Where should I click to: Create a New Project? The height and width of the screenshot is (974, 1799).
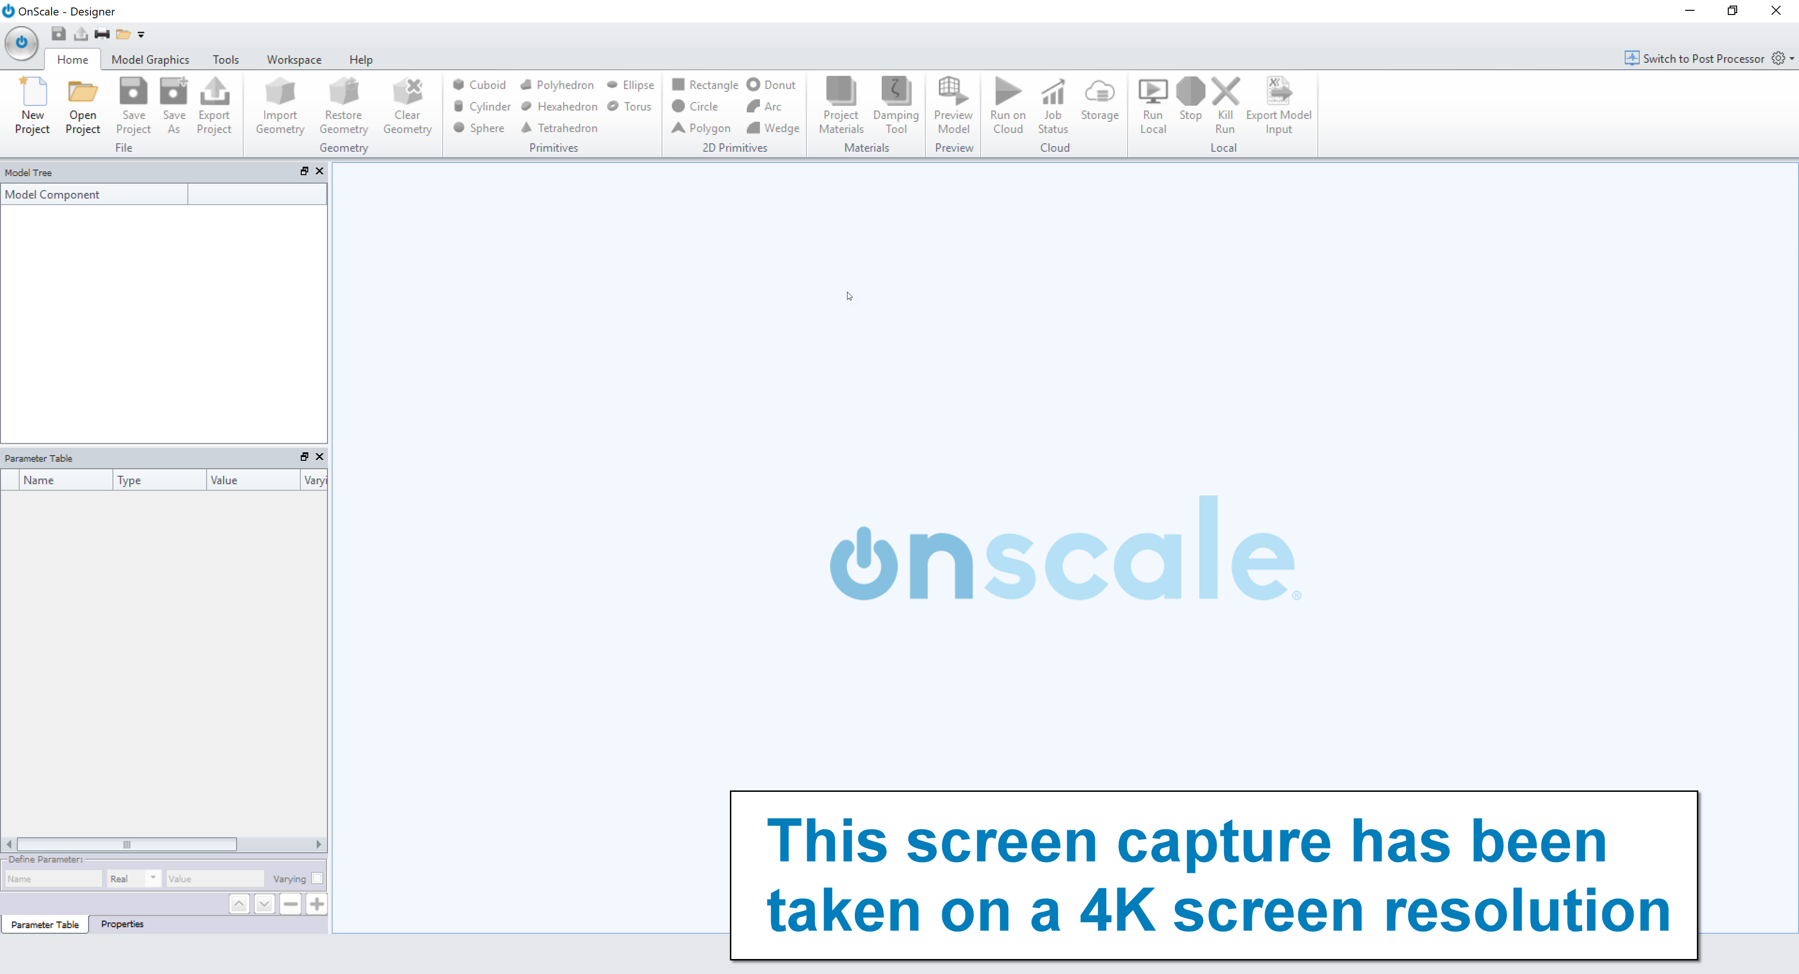(x=32, y=105)
